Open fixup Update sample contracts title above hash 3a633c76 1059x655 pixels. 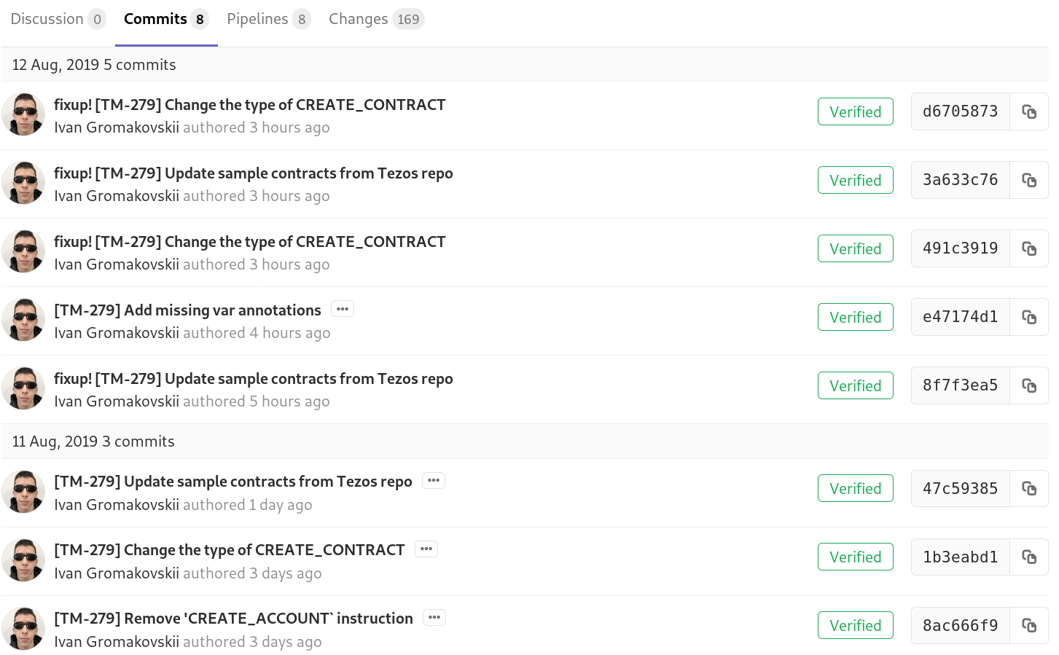253,173
